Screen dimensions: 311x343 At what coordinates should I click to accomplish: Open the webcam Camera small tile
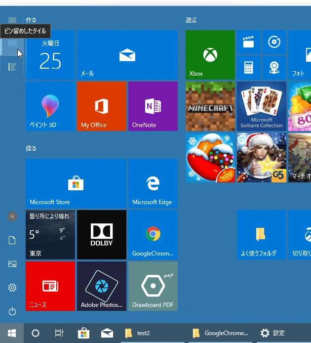(274, 68)
